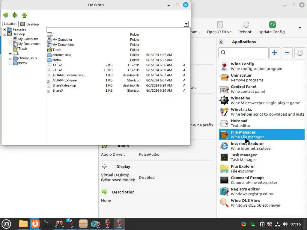Viewport: 307px width, 230px height.
Task: Open the Wine Control Panel
Action: tap(261, 89)
